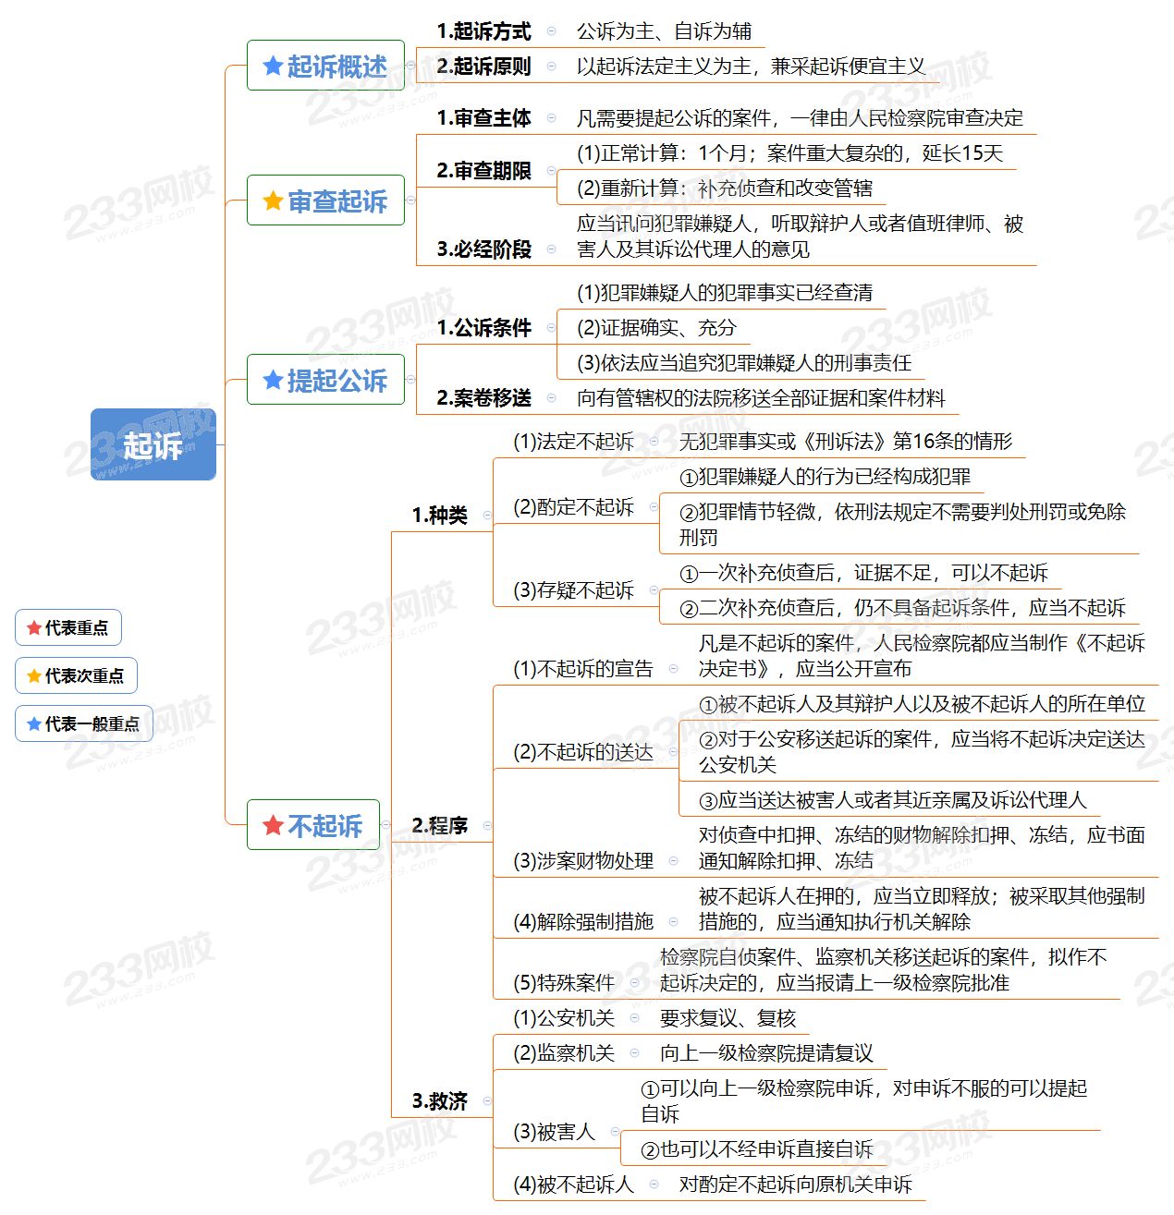This screenshot has width=1174, height=1215.
Task: Collapse the 2.程序 branch
Action: coord(487,826)
